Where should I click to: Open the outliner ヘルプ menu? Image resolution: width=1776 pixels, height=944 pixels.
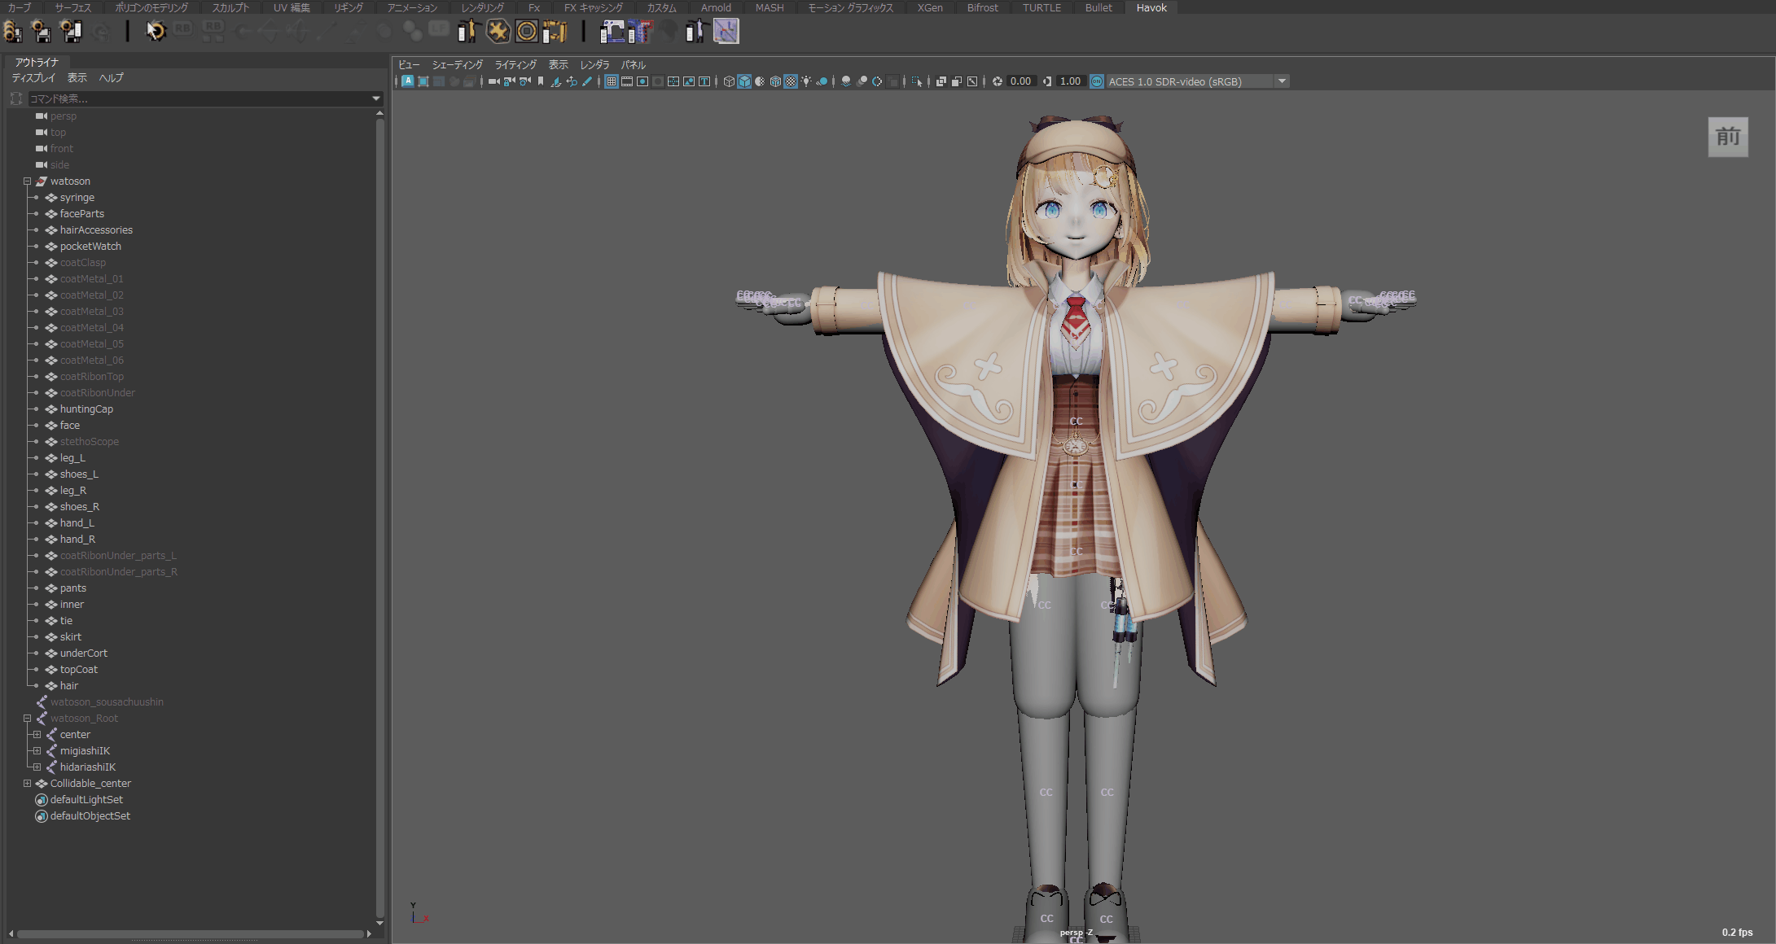click(111, 78)
